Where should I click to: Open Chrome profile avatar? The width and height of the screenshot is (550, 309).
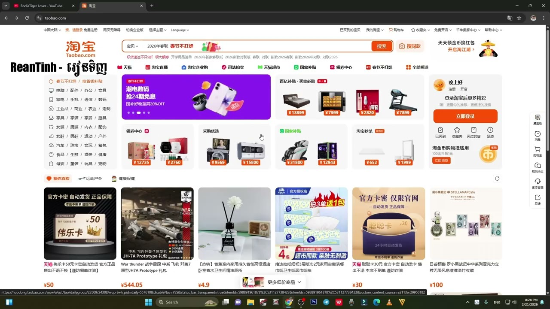pyautogui.click(x=533, y=18)
